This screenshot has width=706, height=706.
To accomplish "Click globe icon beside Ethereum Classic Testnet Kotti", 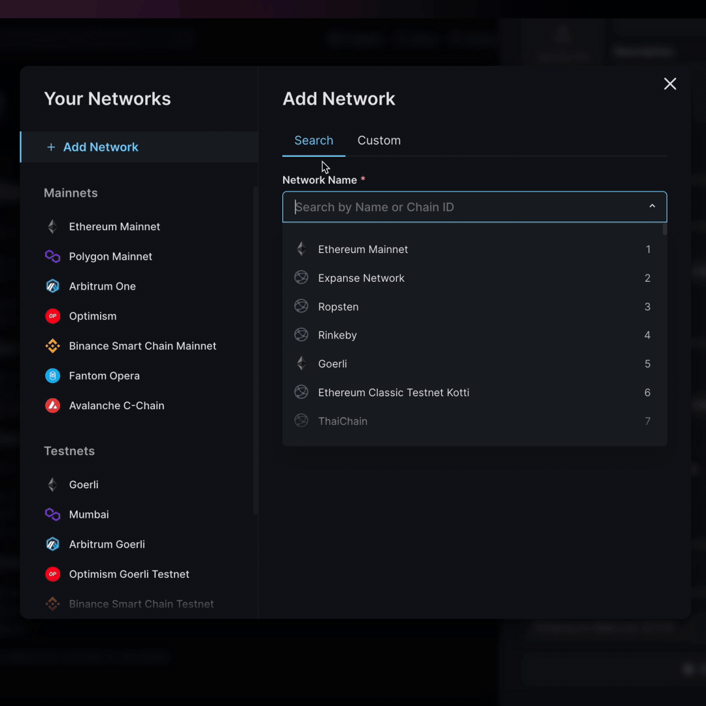I will coord(301,392).
